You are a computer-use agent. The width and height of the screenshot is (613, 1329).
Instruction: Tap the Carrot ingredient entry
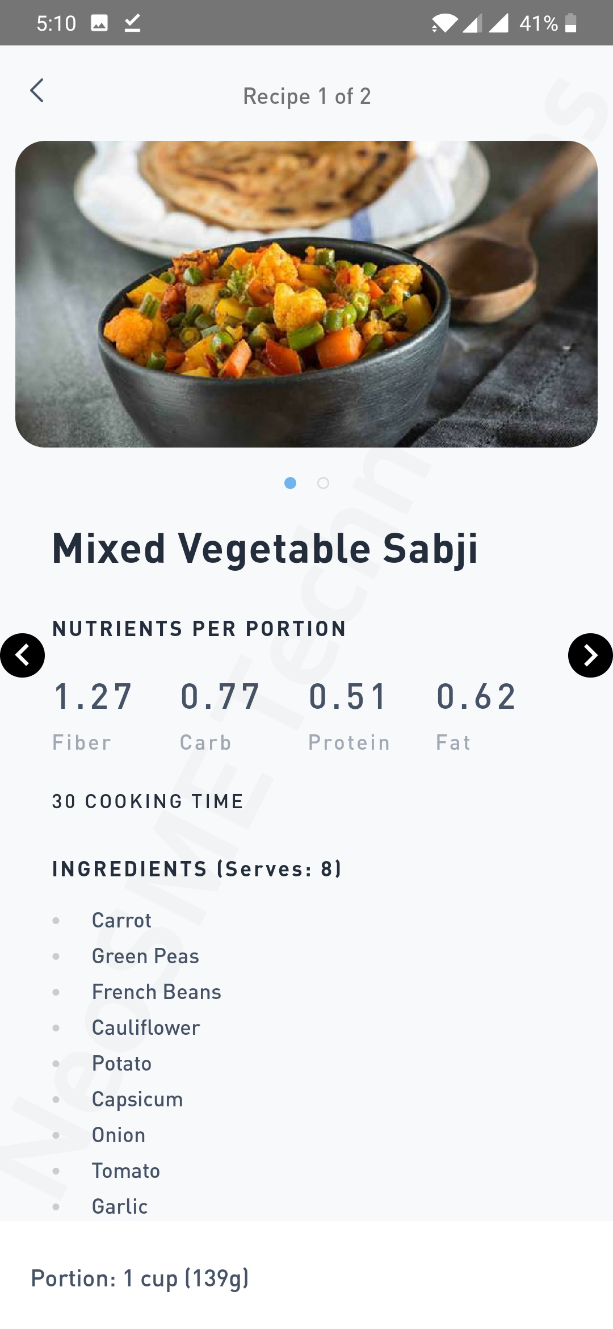[x=121, y=921]
